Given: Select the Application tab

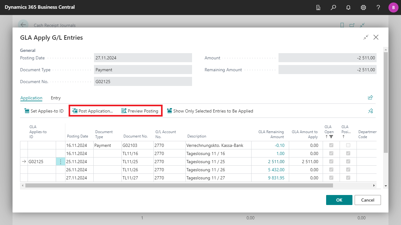Looking at the screenshot, I should [x=31, y=98].
